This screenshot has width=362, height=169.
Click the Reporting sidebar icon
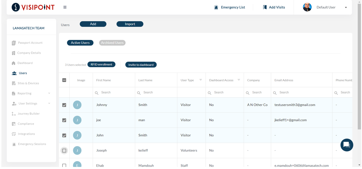(x=13, y=93)
